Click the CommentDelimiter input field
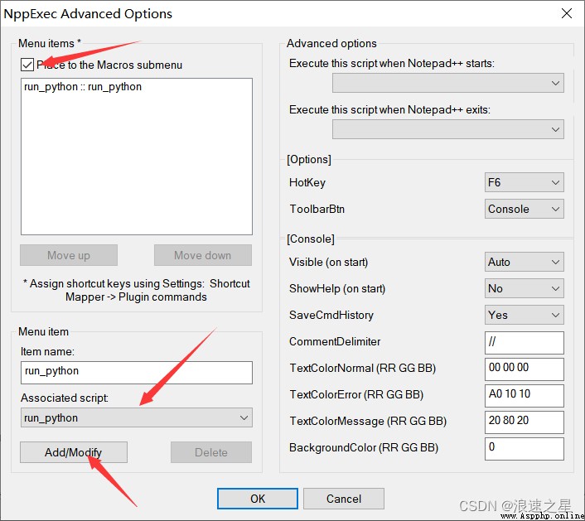 click(x=525, y=342)
